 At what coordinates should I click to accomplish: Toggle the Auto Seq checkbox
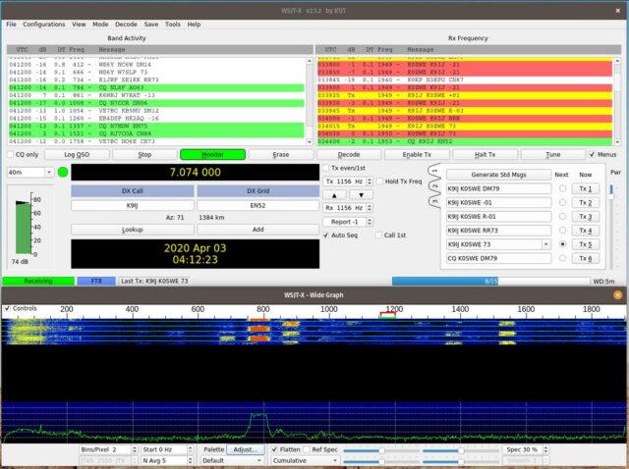[326, 235]
